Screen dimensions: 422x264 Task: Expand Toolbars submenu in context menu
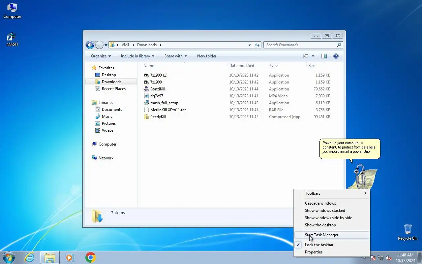click(331, 193)
